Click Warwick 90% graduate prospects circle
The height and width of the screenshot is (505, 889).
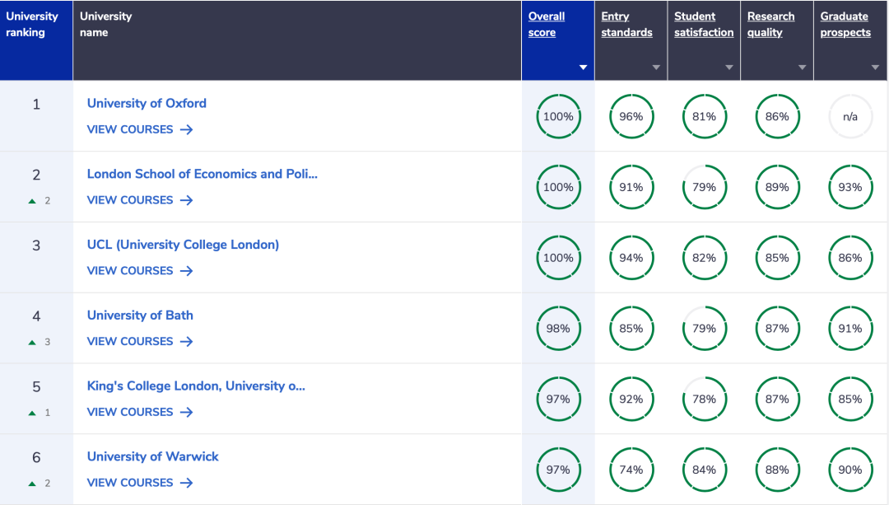(x=849, y=470)
